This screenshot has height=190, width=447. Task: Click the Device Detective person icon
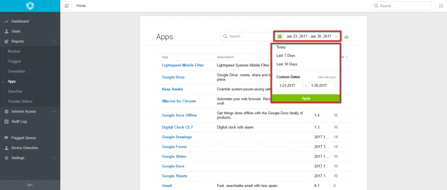point(7,148)
